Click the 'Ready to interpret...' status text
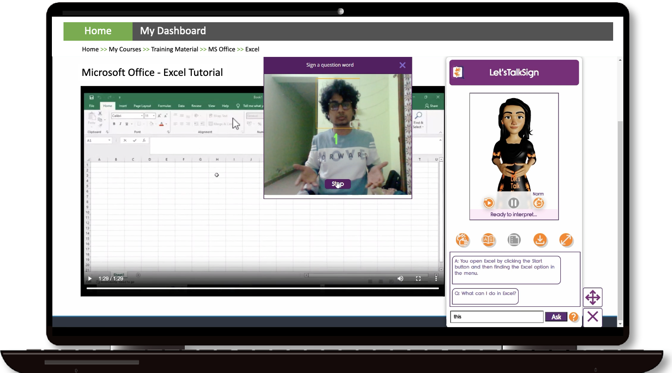Viewport: 672px width, 373px height. pyautogui.click(x=514, y=214)
